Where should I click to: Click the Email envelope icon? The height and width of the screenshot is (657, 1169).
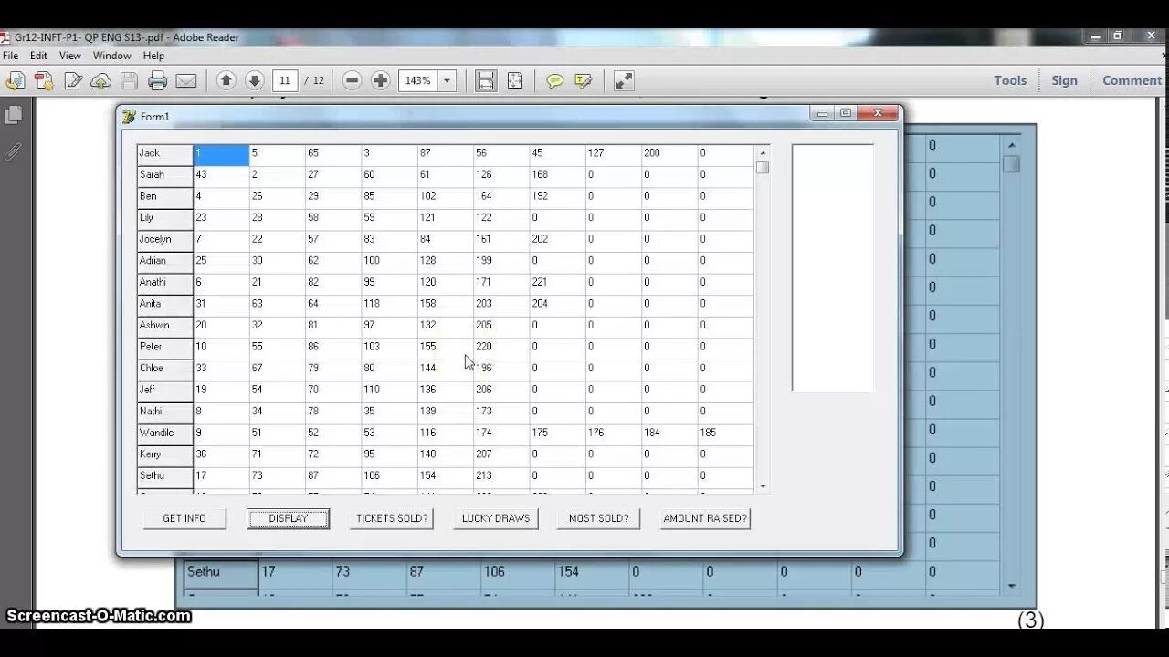coord(186,80)
